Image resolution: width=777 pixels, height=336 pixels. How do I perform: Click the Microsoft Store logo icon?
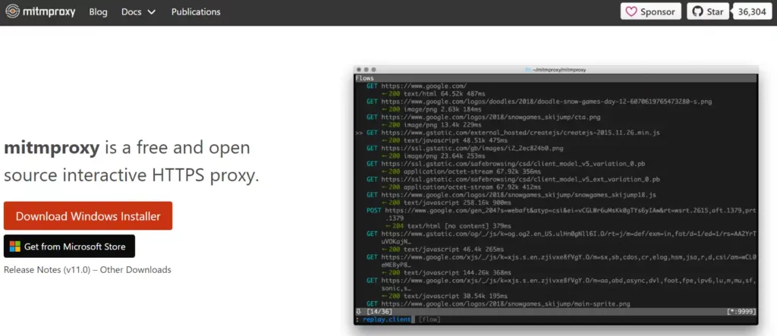(x=15, y=247)
